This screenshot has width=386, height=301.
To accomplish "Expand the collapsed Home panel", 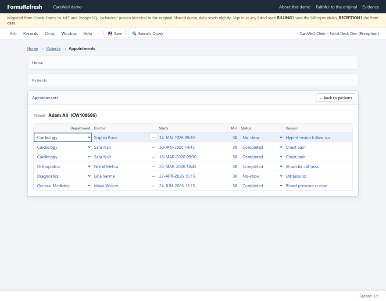I will coord(193,63).
